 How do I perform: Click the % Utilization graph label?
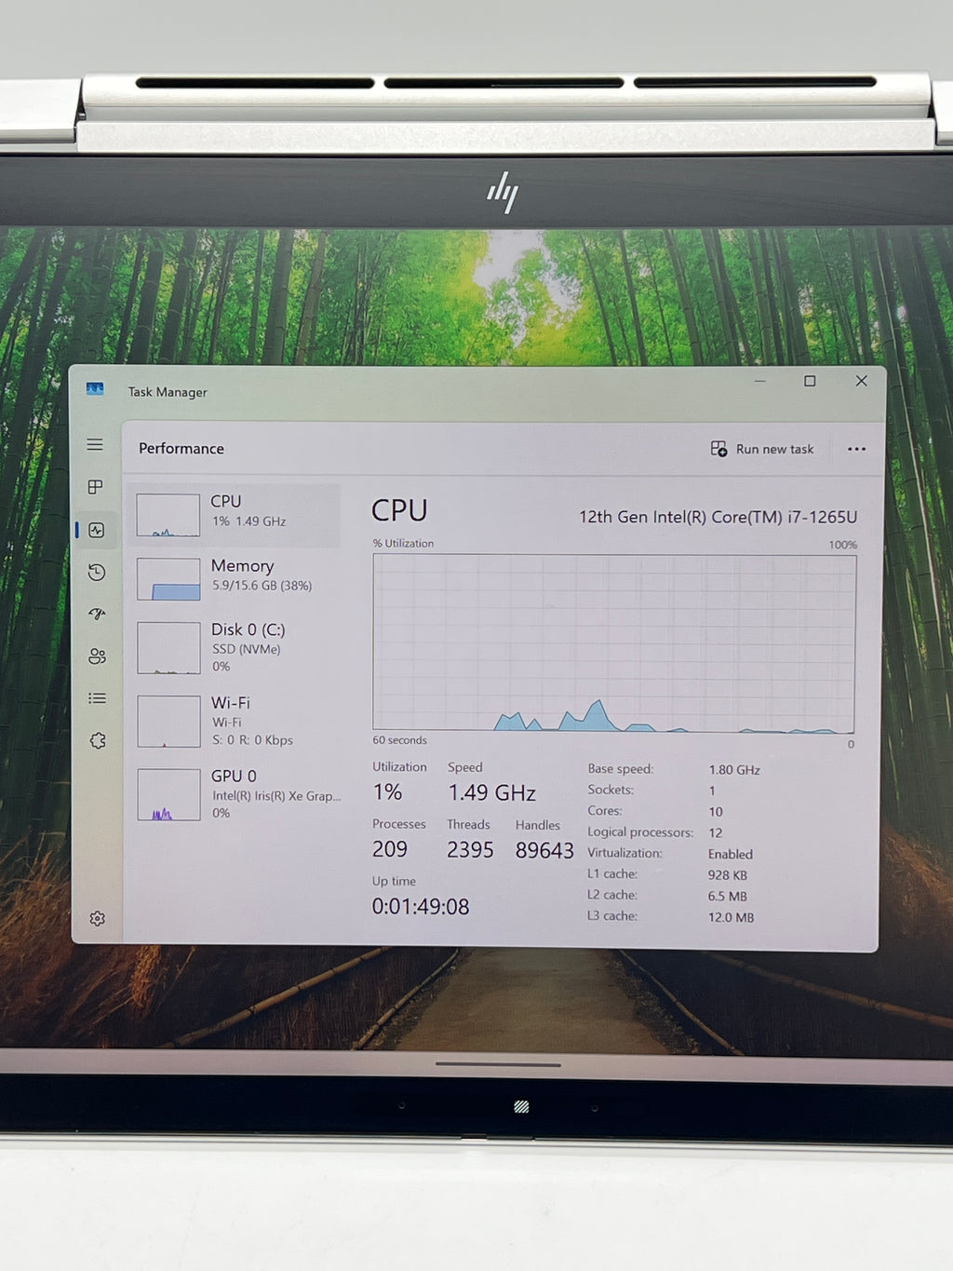point(403,543)
